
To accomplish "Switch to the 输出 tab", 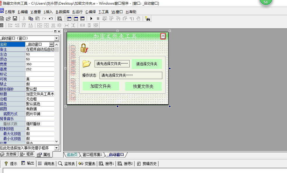I will point(28,163).
